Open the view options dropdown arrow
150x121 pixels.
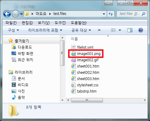pos(120,30)
